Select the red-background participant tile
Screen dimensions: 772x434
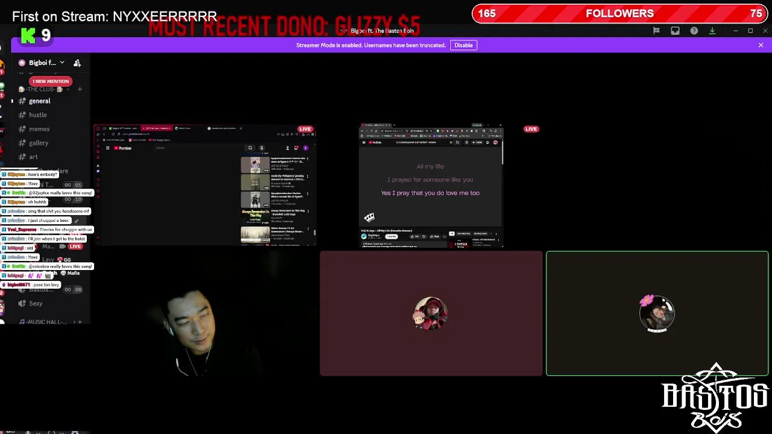pyautogui.click(x=431, y=313)
